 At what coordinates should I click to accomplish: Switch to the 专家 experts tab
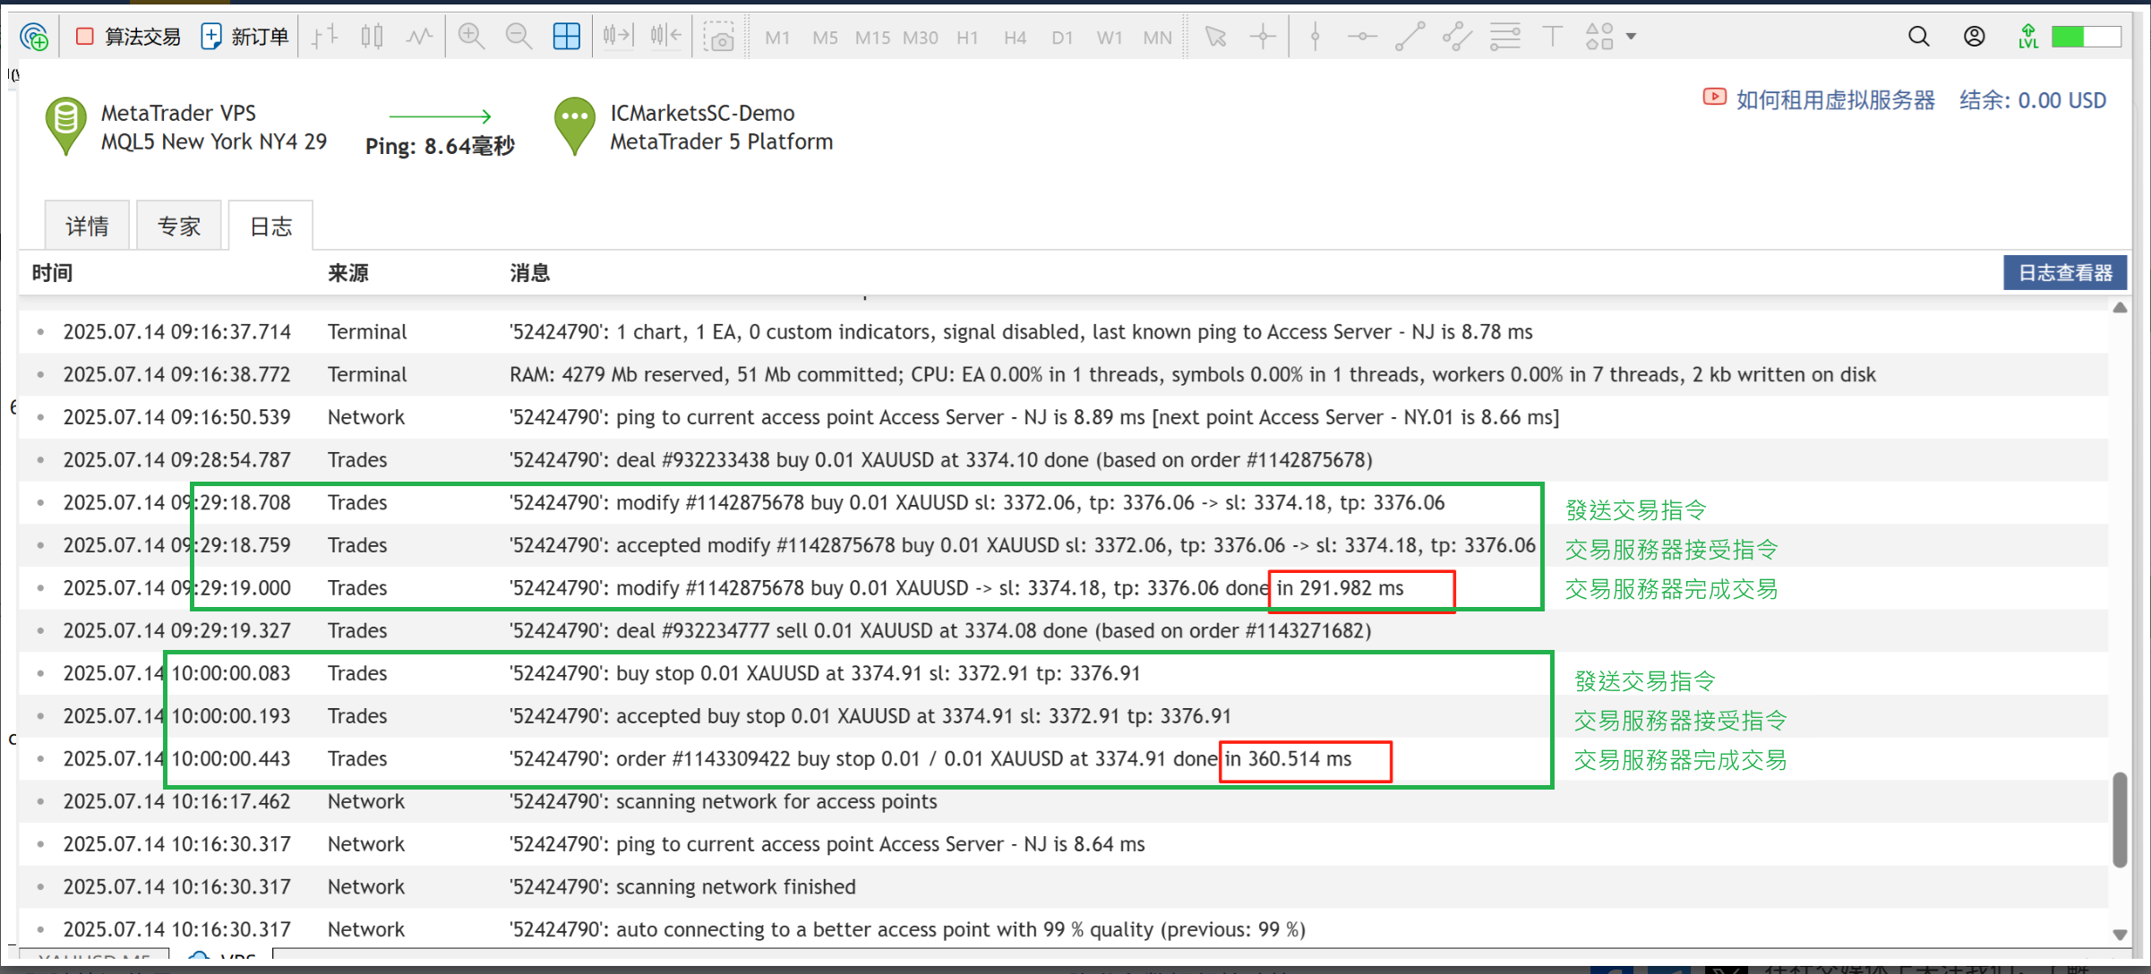coord(178,226)
